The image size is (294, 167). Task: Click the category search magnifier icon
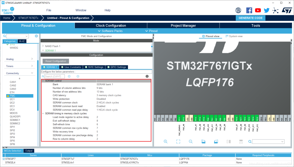(5, 36)
